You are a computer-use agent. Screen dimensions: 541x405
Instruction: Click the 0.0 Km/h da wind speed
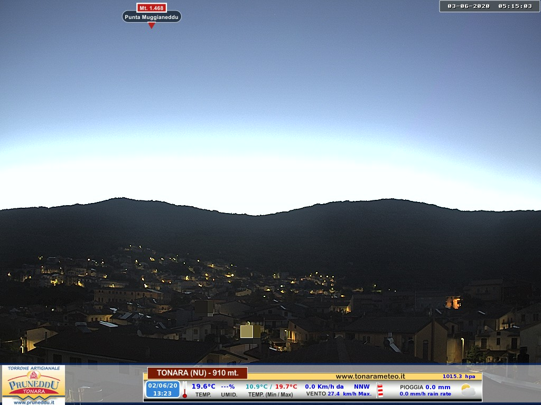click(324, 387)
